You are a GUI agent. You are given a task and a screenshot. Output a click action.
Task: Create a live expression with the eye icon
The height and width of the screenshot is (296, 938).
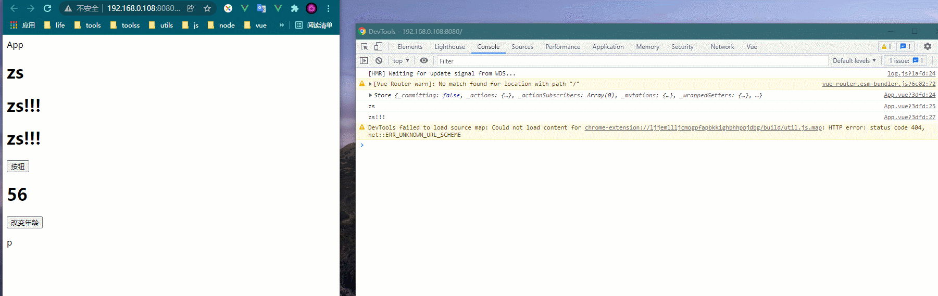[424, 61]
